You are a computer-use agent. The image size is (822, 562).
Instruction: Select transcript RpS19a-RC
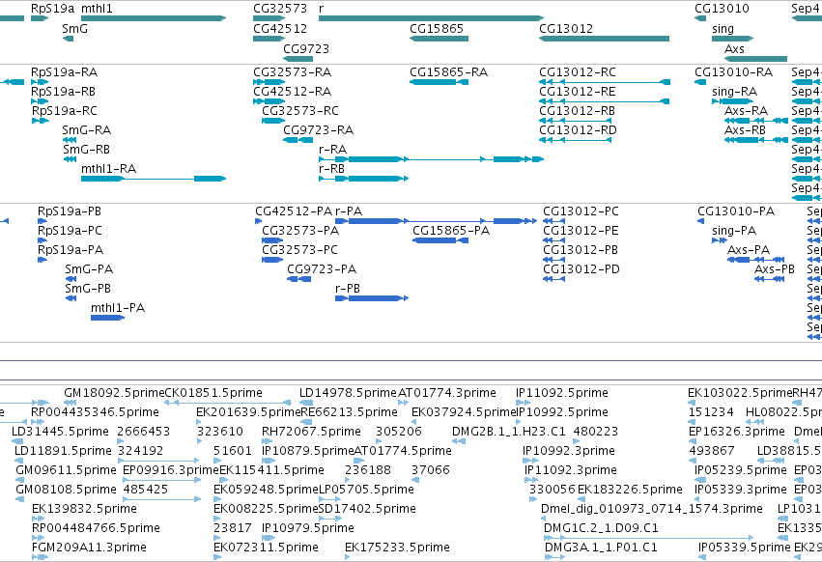pos(41,121)
